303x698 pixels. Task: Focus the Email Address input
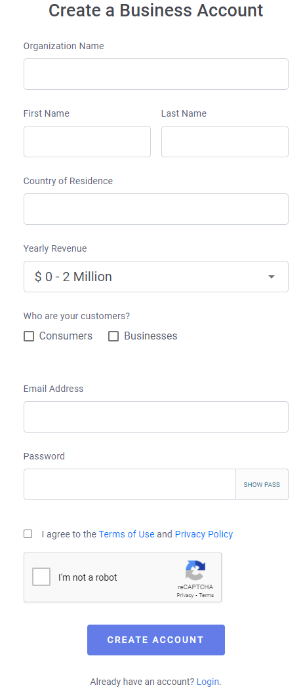156,417
